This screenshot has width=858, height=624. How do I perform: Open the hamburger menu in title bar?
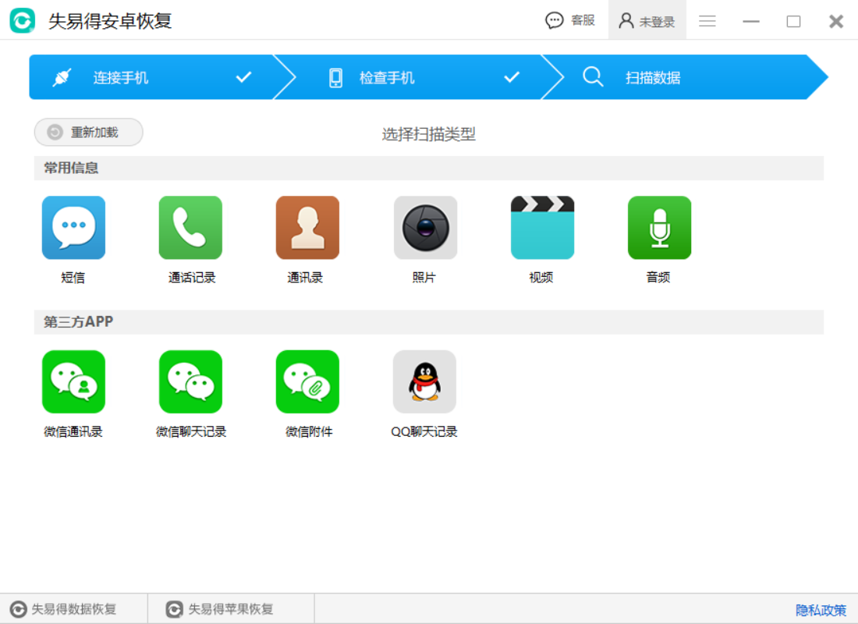707,21
